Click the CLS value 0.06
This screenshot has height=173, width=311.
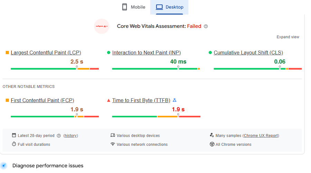point(280,62)
